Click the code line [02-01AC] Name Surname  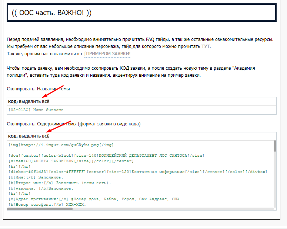(36, 110)
